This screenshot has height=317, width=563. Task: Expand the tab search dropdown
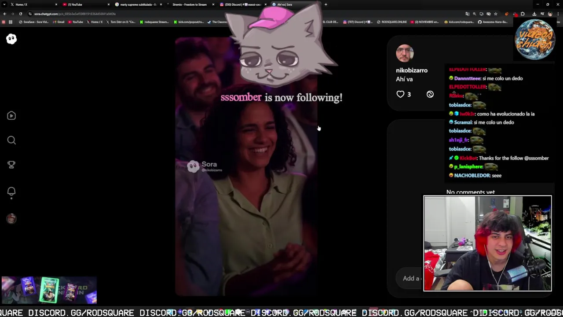pos(4,4)
